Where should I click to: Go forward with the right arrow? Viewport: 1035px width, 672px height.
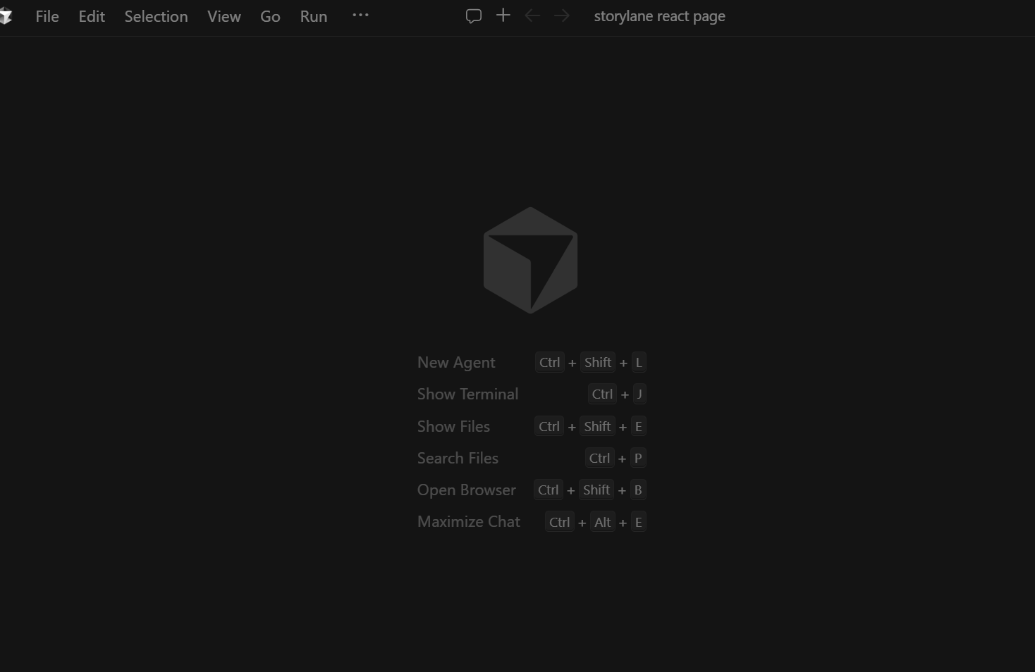point(562,15)
